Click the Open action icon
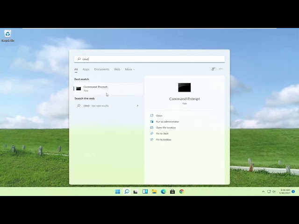Screen dimensions: 299x224 point(152,116)
